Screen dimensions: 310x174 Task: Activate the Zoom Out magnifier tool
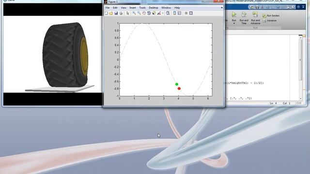(x=139, y=13)
